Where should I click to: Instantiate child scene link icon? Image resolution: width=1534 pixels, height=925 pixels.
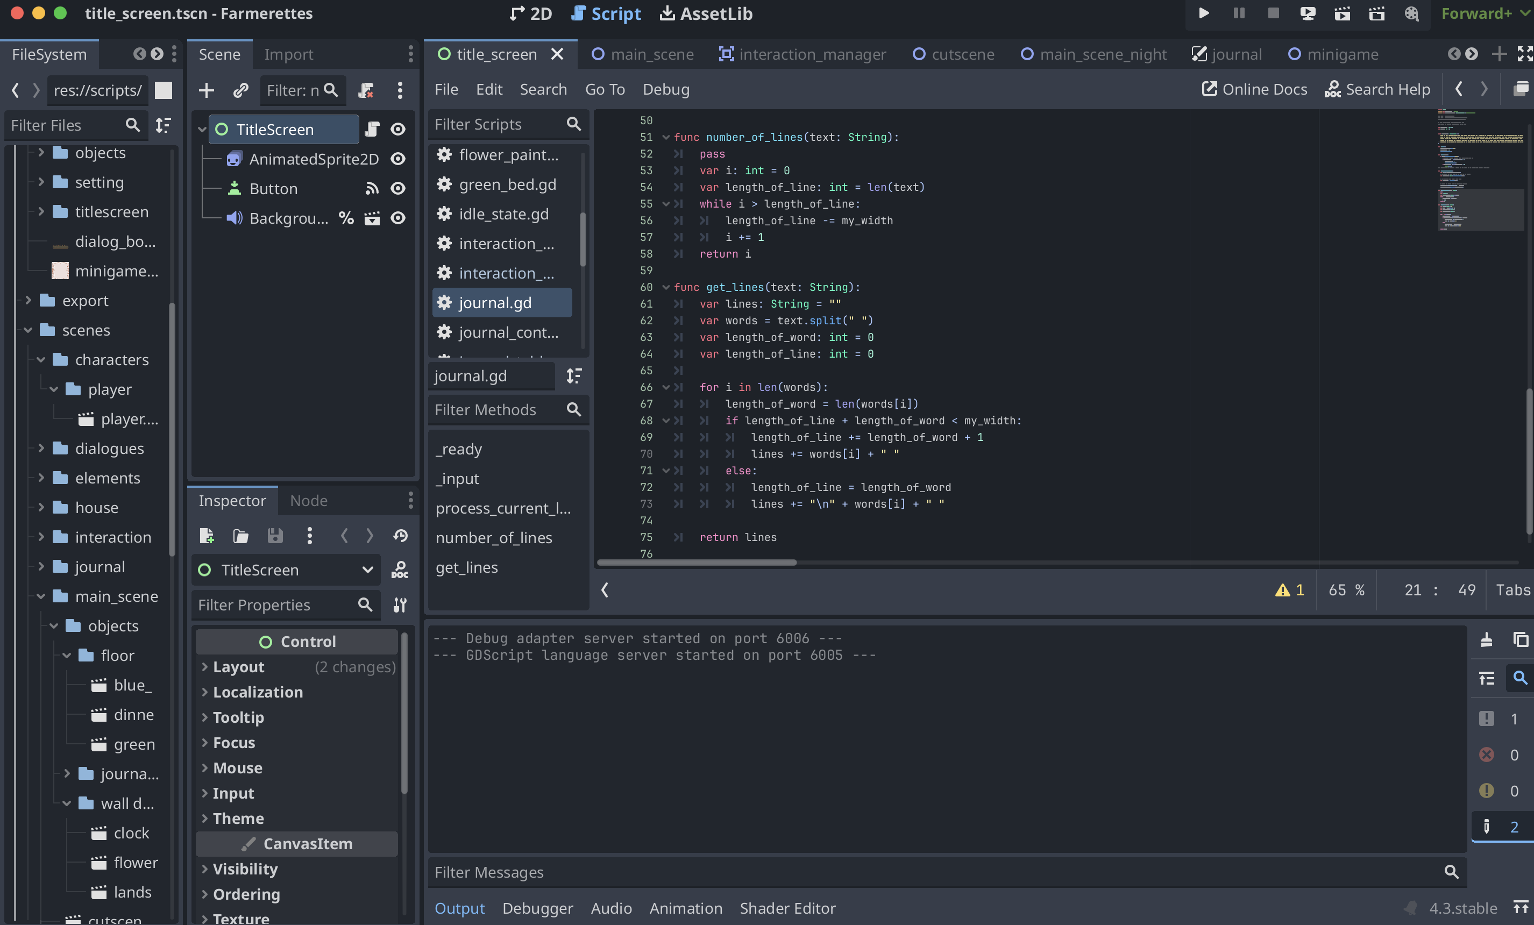(240, 90)
